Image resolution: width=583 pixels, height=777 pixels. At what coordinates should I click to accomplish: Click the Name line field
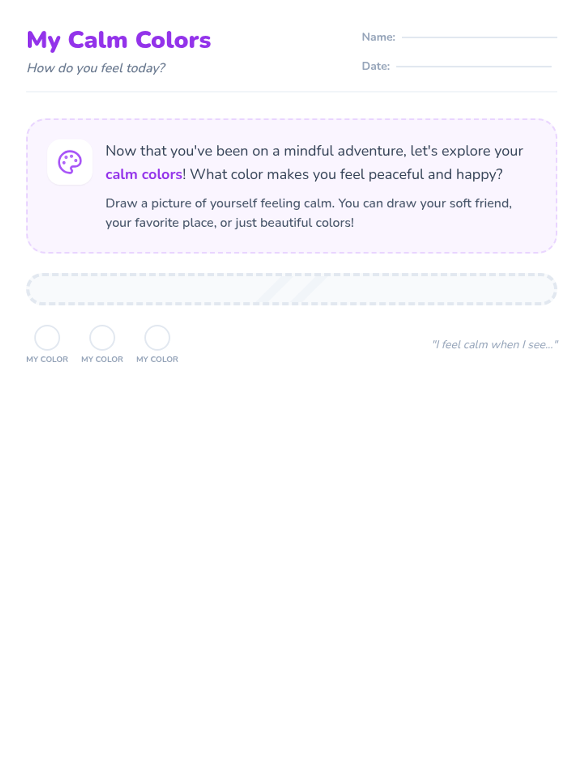[479, 37]
